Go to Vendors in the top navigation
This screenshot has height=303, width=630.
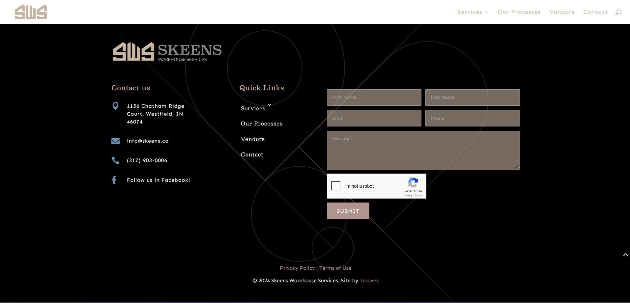click(562, 12)
